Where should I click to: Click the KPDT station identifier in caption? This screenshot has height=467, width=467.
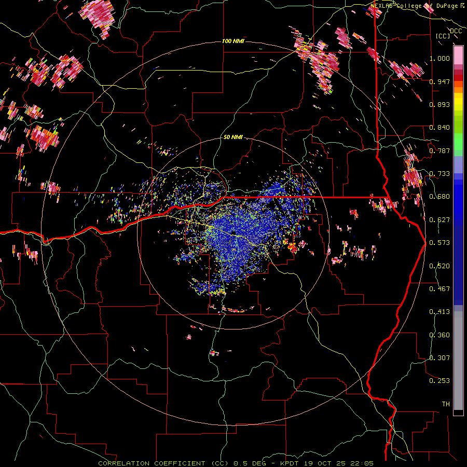290,463
